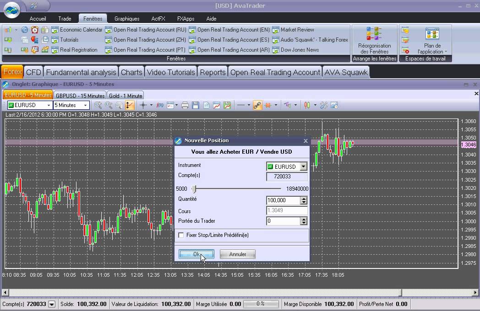Toggle the highlighted price scale arrows tool
Image resolution: width=480 pixels, height=311 pixels.
(130, 105)
